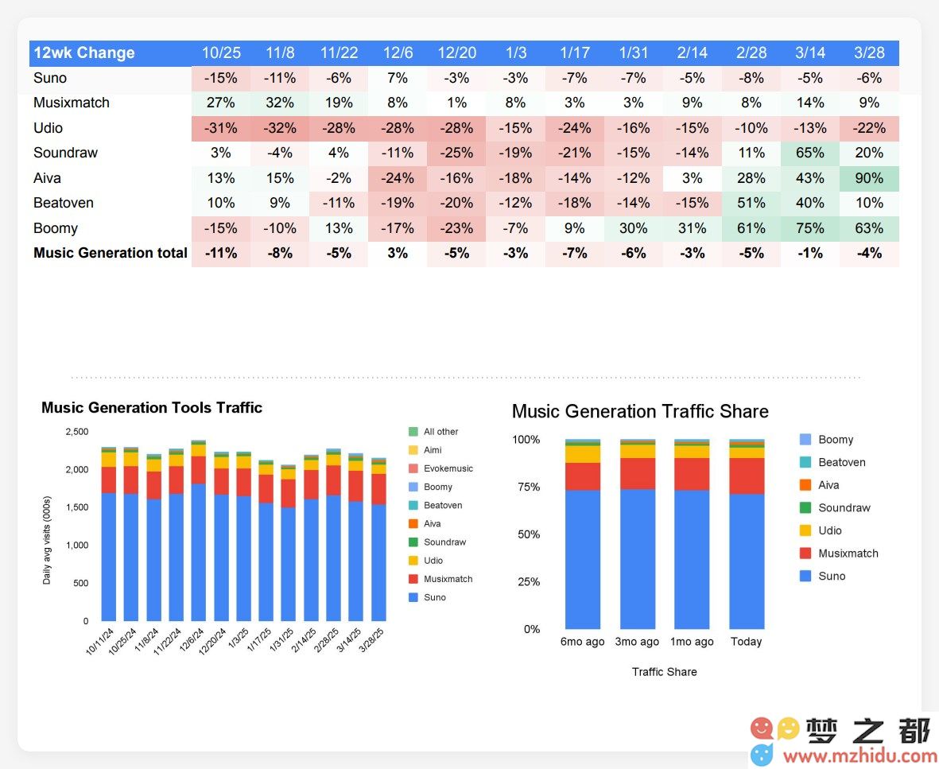The width and height of the screenshot is (939, 769).
Task: Click Udio swatch in Tools Traffic legend
Action: (413, 561)
